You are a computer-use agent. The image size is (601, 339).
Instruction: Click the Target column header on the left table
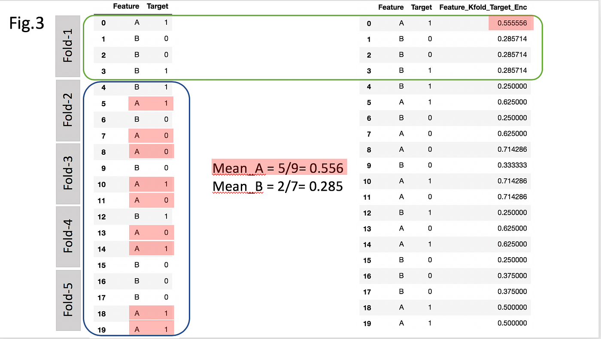[x=157, y=6]
